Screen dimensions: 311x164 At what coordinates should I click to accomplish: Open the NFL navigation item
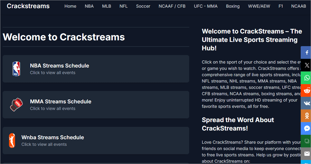point(123,6)
